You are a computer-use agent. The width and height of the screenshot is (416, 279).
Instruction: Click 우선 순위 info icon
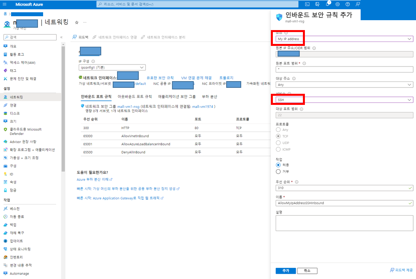tap(297, 182)
